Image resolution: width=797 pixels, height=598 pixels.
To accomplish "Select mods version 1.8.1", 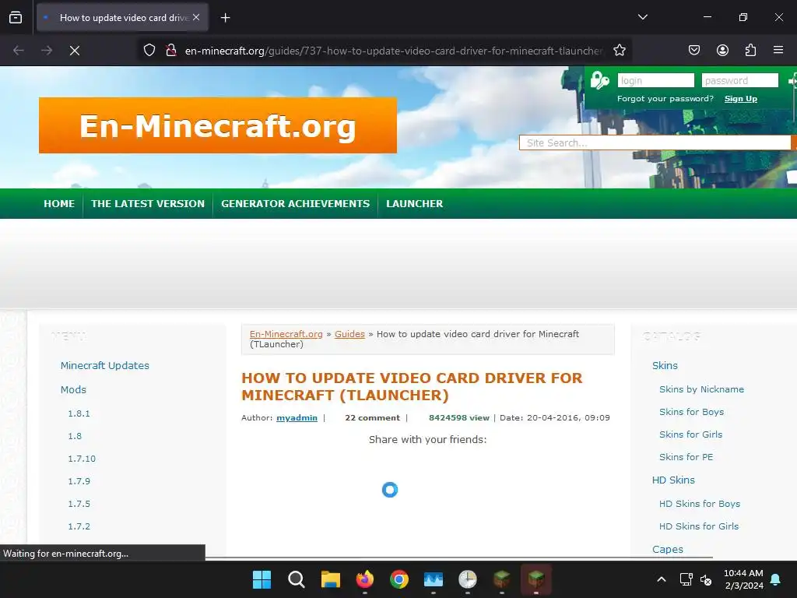I will tap(79, 413).
